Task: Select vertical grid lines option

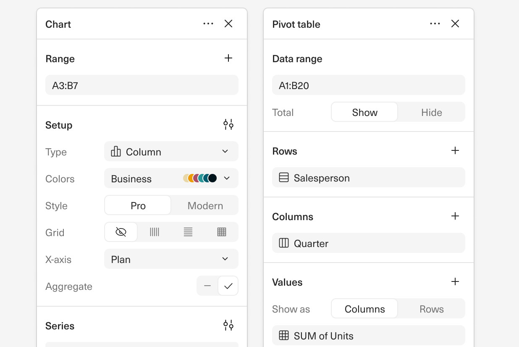Action: pyautogui.click(x=155, y=232)
